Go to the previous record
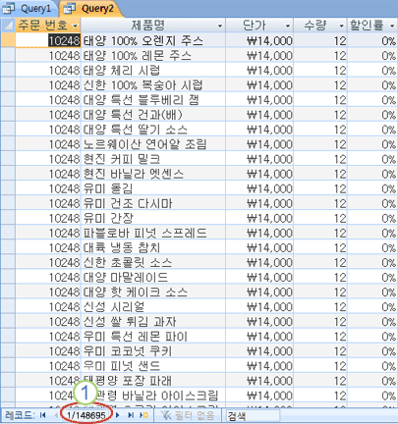 point(56,415)
